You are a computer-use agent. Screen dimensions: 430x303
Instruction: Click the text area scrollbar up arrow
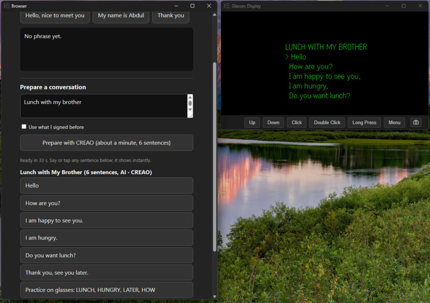tap(190, 97)
